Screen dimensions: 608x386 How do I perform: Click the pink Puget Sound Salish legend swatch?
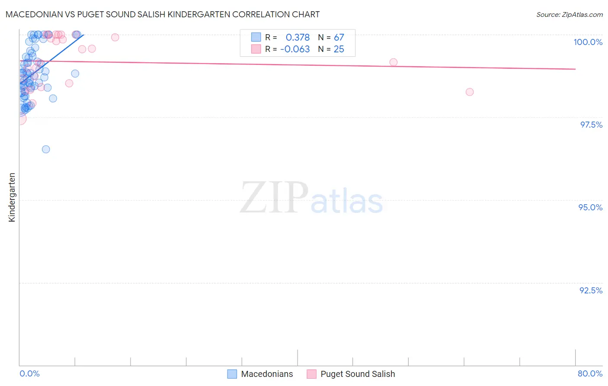(311, 374)
